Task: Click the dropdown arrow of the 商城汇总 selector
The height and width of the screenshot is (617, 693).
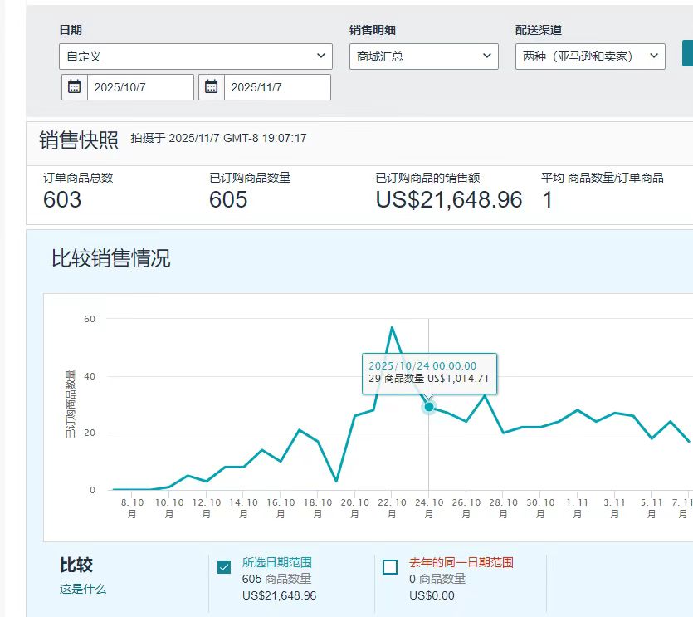Action: (487, 56)
